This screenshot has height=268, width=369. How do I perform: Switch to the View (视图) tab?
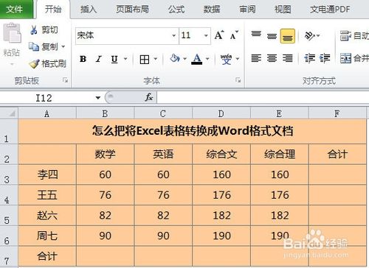pos(283,10)
